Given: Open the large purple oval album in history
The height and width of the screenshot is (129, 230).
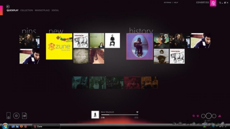Looking at the screenshot, I should pyautogui.click(x=140, y=47).
